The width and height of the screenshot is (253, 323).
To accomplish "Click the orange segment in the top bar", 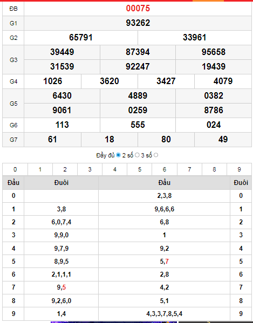I will coord(208,1).
